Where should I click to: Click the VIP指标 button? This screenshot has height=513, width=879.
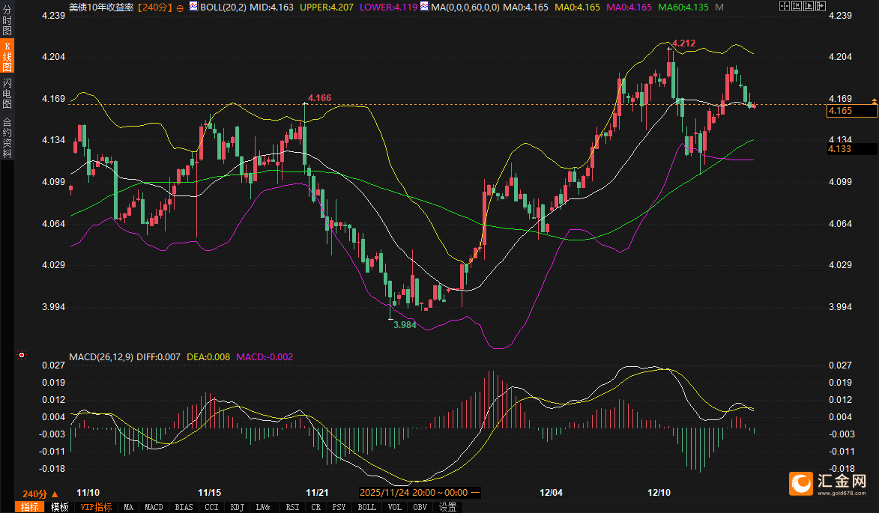pos(96,507)
